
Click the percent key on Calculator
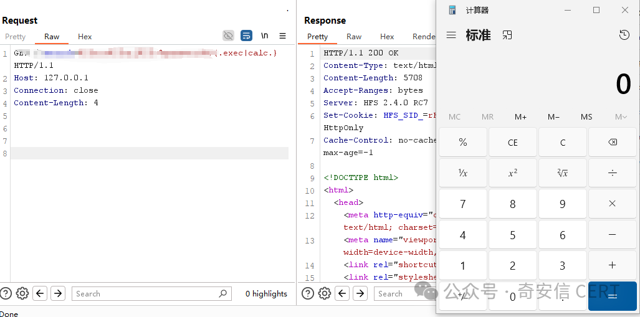(x=463, y=142)
